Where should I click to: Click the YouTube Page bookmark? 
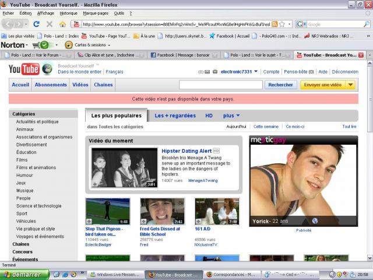click(x=106, y=36)
